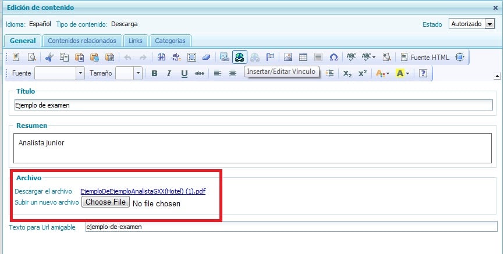
Task: Insert special character with the Omega icon
Action: pos(333,57)
